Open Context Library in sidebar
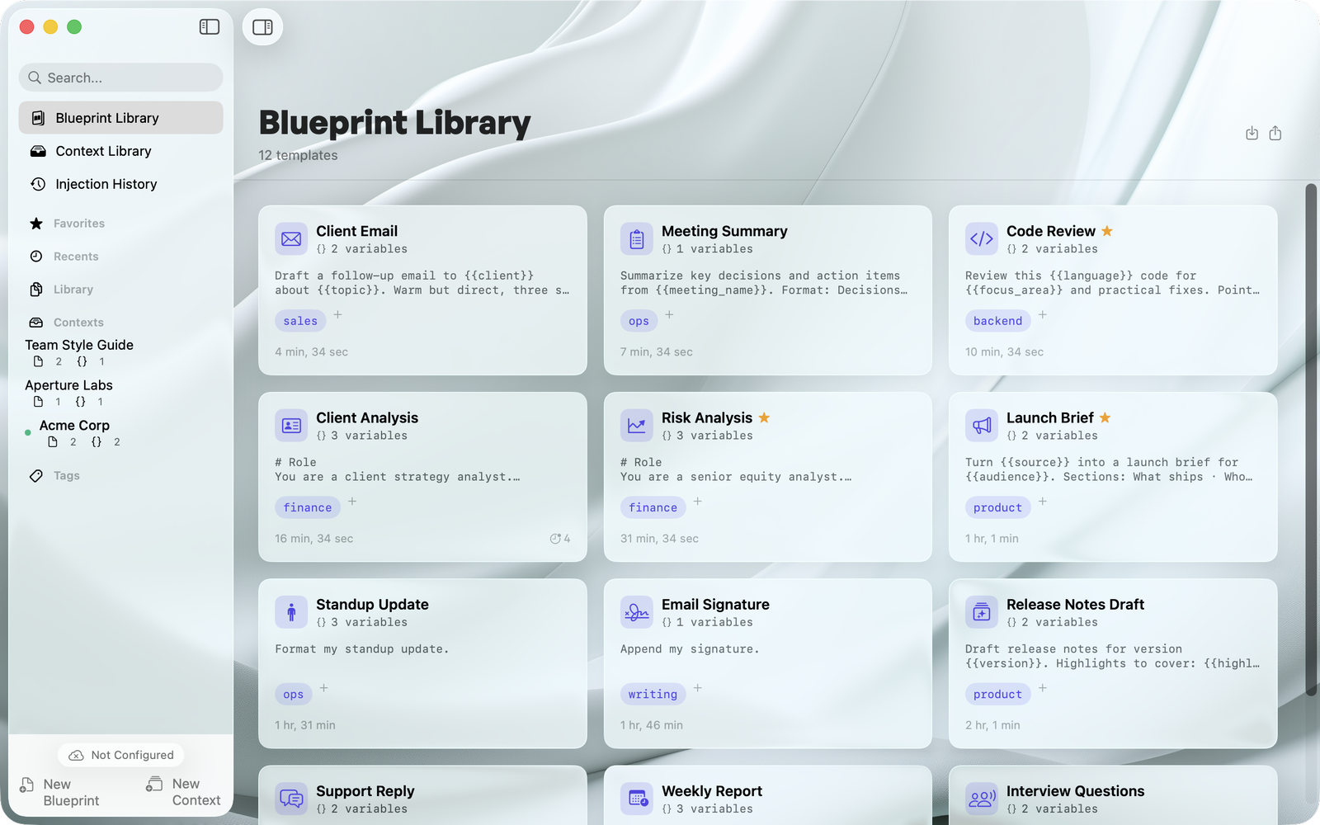Screen dimensions: 1320x825 pos(121,151)
